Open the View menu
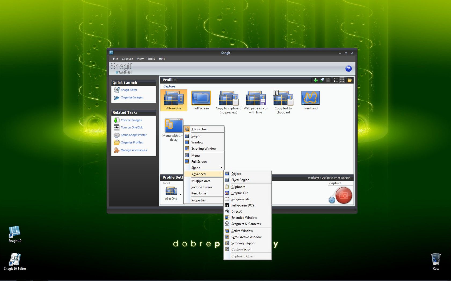The height and width of the screenshot is (281, 451). pyautogui.click(x=140, y=59)
